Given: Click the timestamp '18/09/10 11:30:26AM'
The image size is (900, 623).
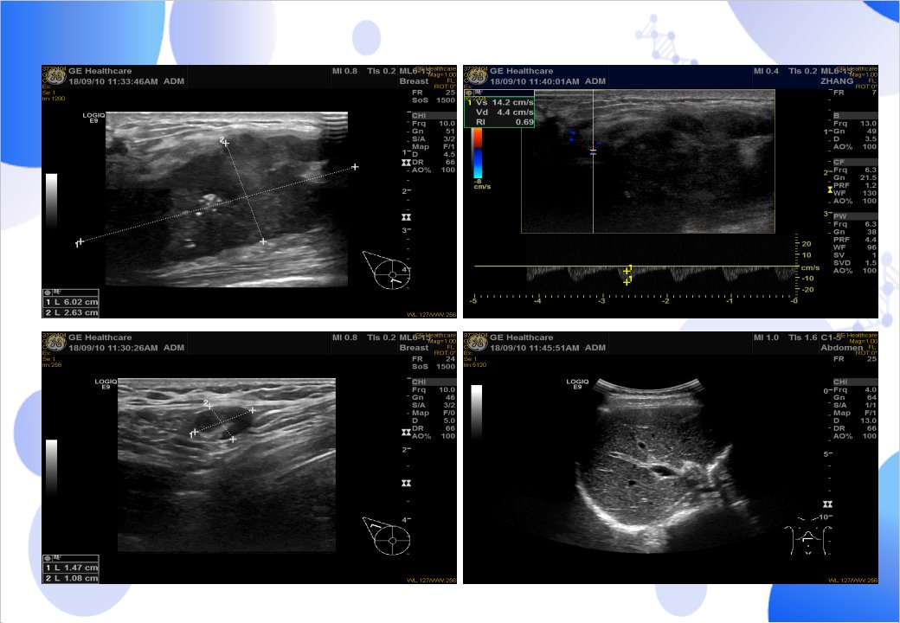Looking at the screenshot, I should click(x=113, y=348).
